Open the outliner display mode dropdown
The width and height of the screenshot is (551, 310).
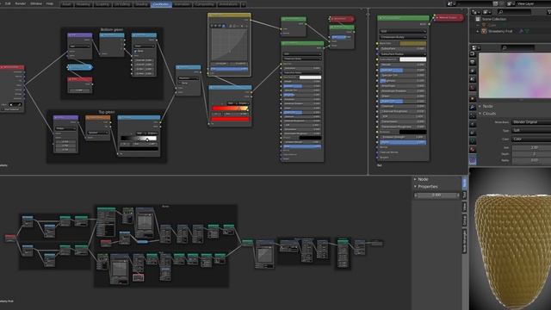487,12
